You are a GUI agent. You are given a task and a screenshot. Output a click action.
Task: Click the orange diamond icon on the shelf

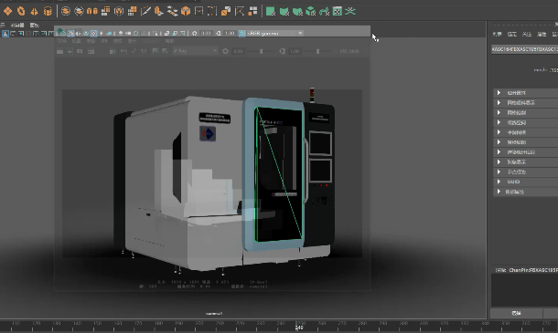pos(7,11)
